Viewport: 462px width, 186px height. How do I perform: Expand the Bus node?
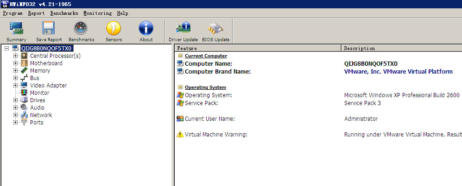click(16, 78)
